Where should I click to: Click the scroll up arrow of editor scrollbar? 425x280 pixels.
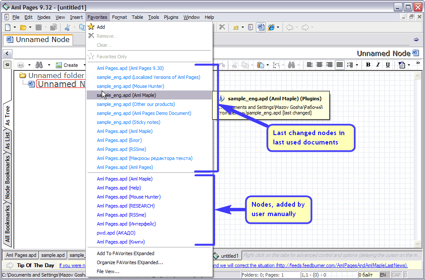[417, 76]
